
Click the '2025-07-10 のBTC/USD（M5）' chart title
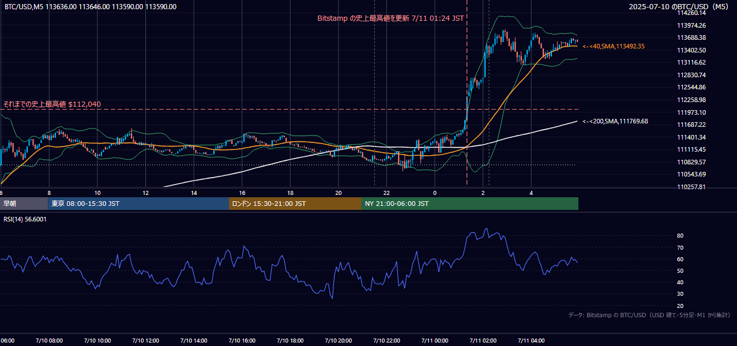click(679, 7)
